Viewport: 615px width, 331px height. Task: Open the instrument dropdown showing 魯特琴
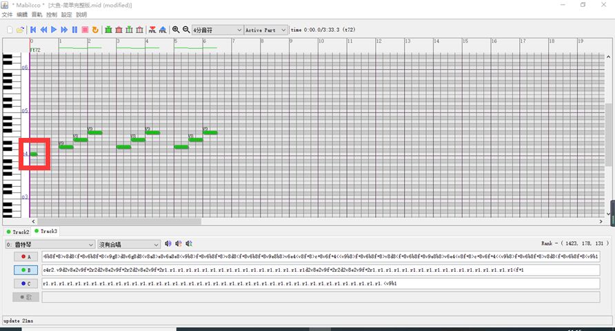(50, 245)
